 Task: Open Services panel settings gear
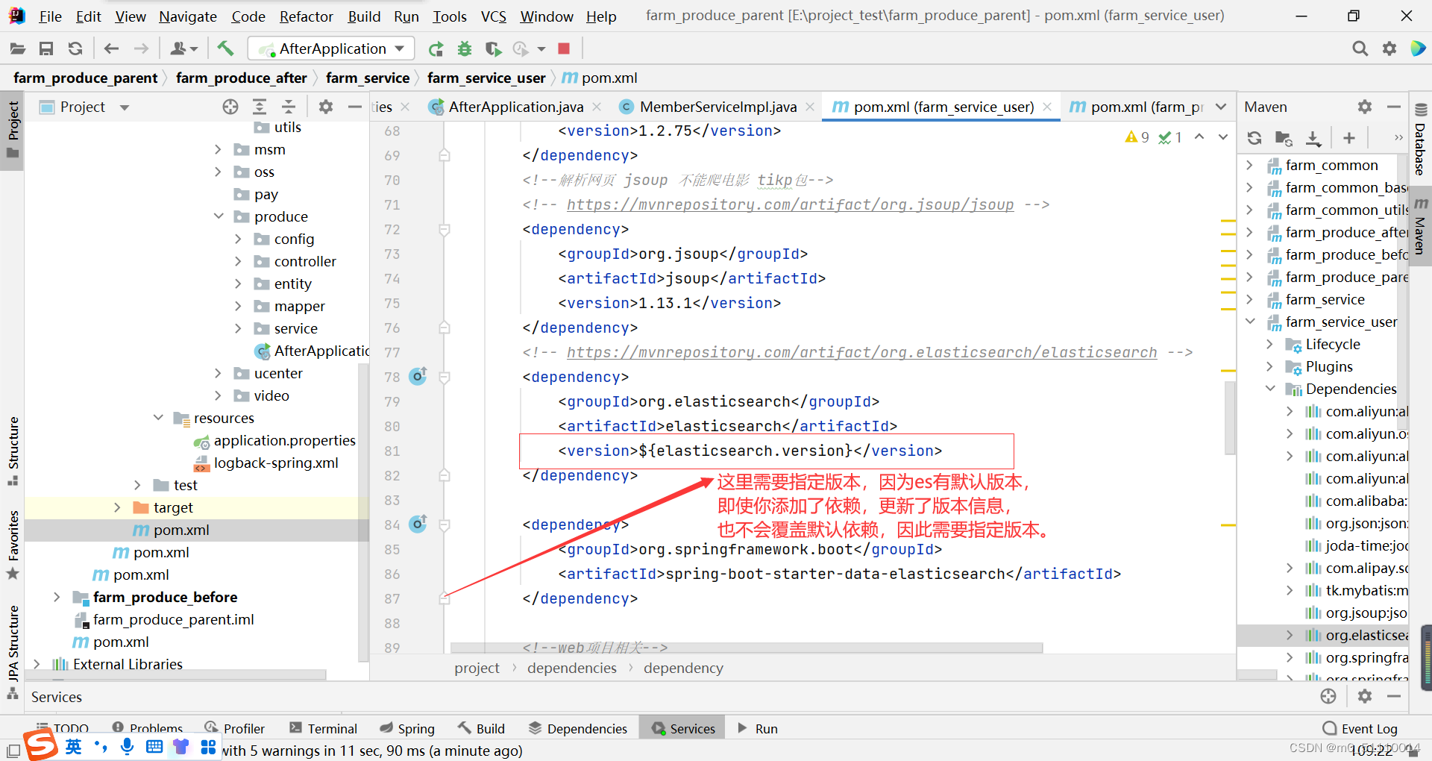click(1365, 696)
